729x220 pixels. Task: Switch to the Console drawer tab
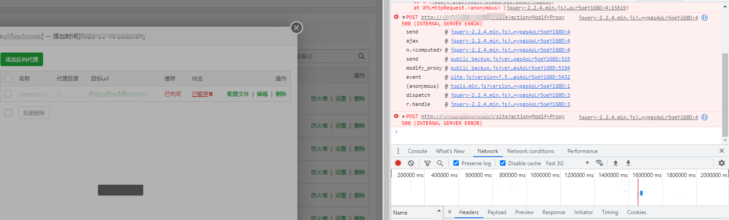(417, 151)
